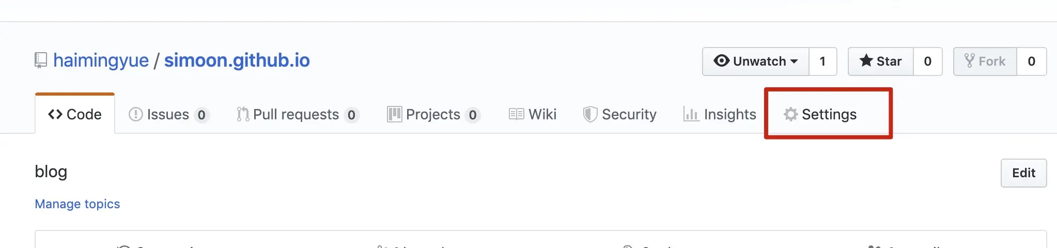The width and height of the screenshot is (1057, 248).
Task: Open the Unwatch dropdown arrow
Action: tap(794, 61)
